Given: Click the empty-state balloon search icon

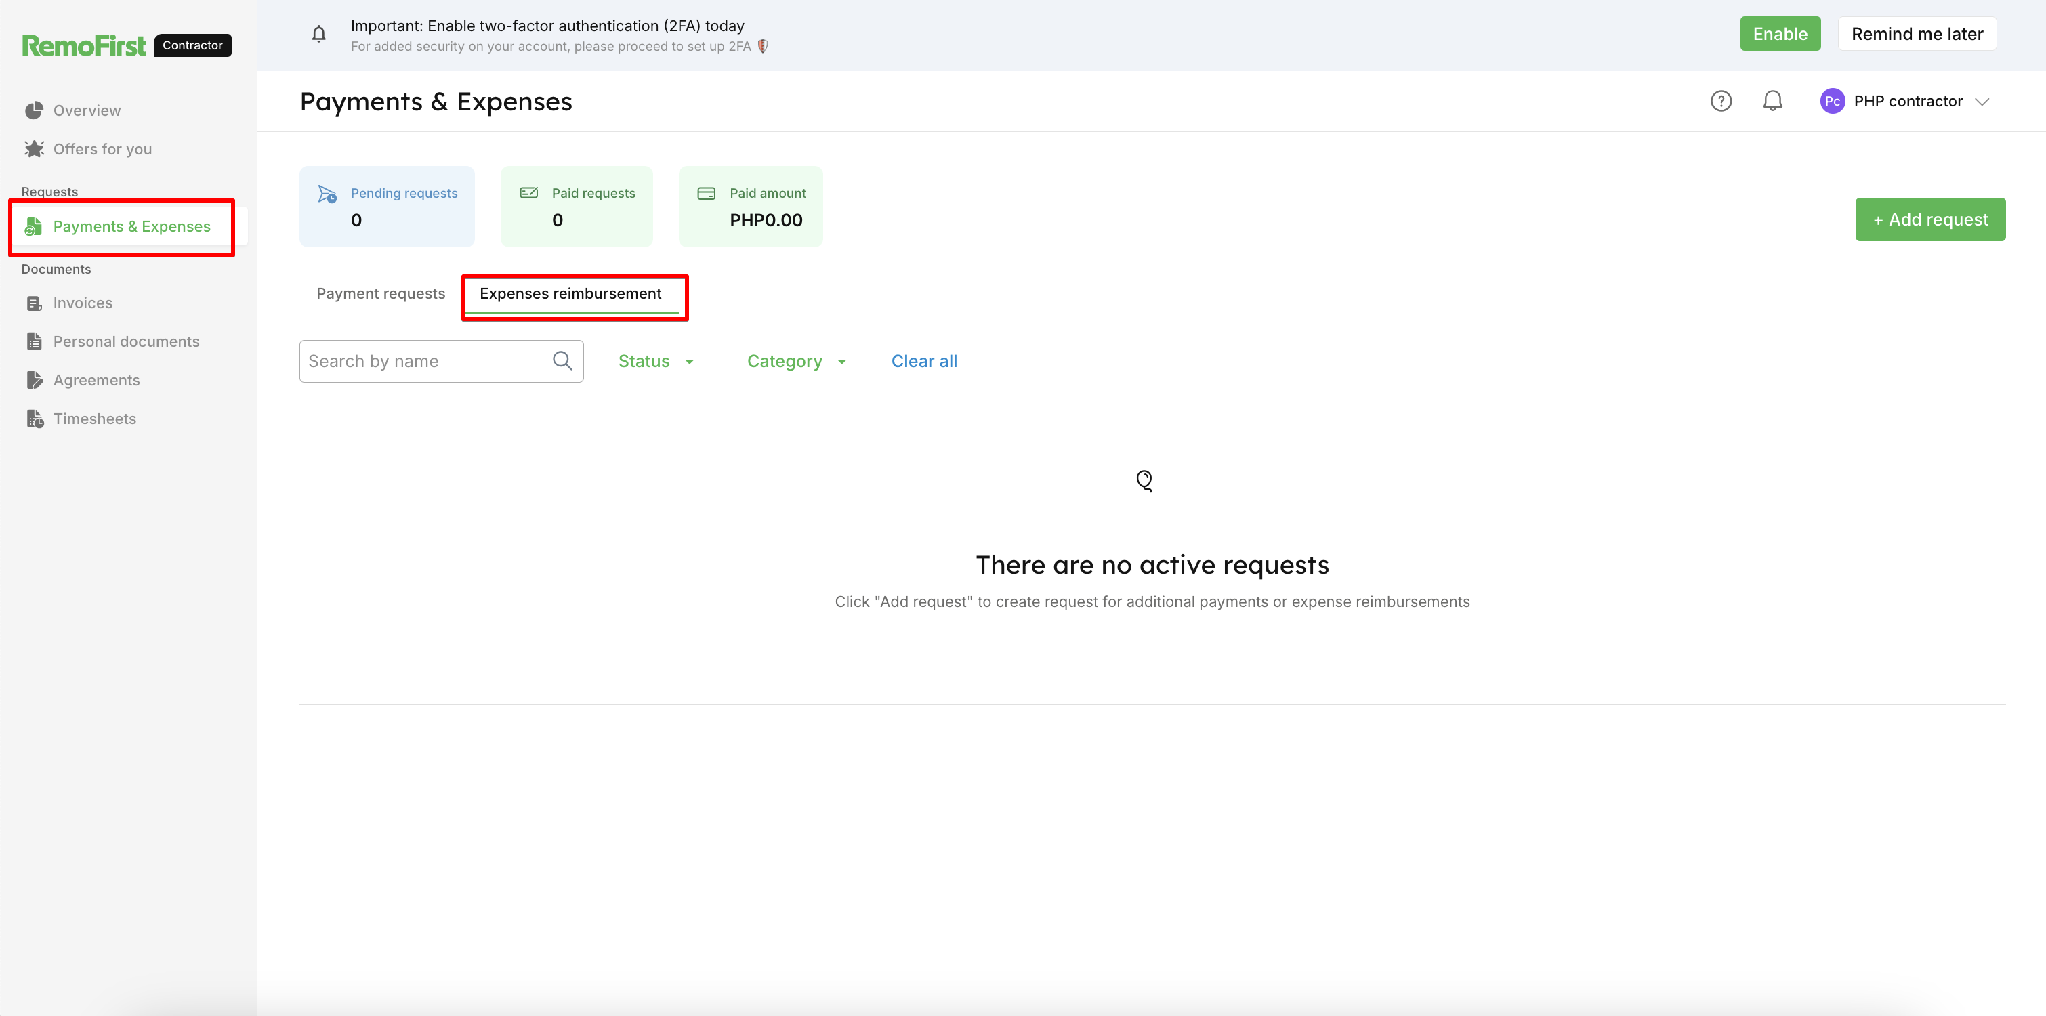Looking at the screenshot, I should (x=1144, y=481).
